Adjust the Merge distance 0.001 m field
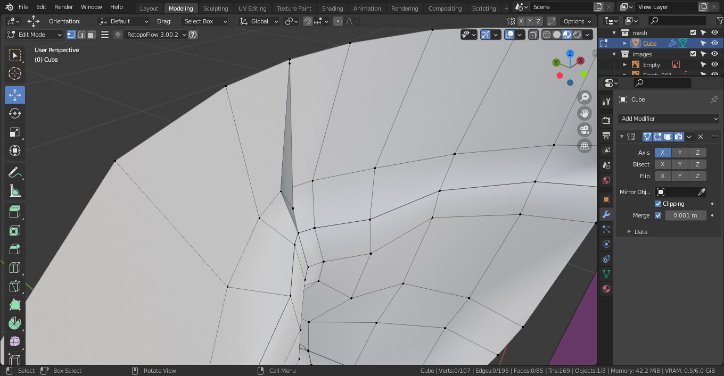The height and width of the screenshot is (376, 724). click(x=686, y=215)
